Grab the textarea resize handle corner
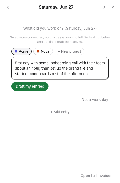The image size is (120, 183). 107,78
